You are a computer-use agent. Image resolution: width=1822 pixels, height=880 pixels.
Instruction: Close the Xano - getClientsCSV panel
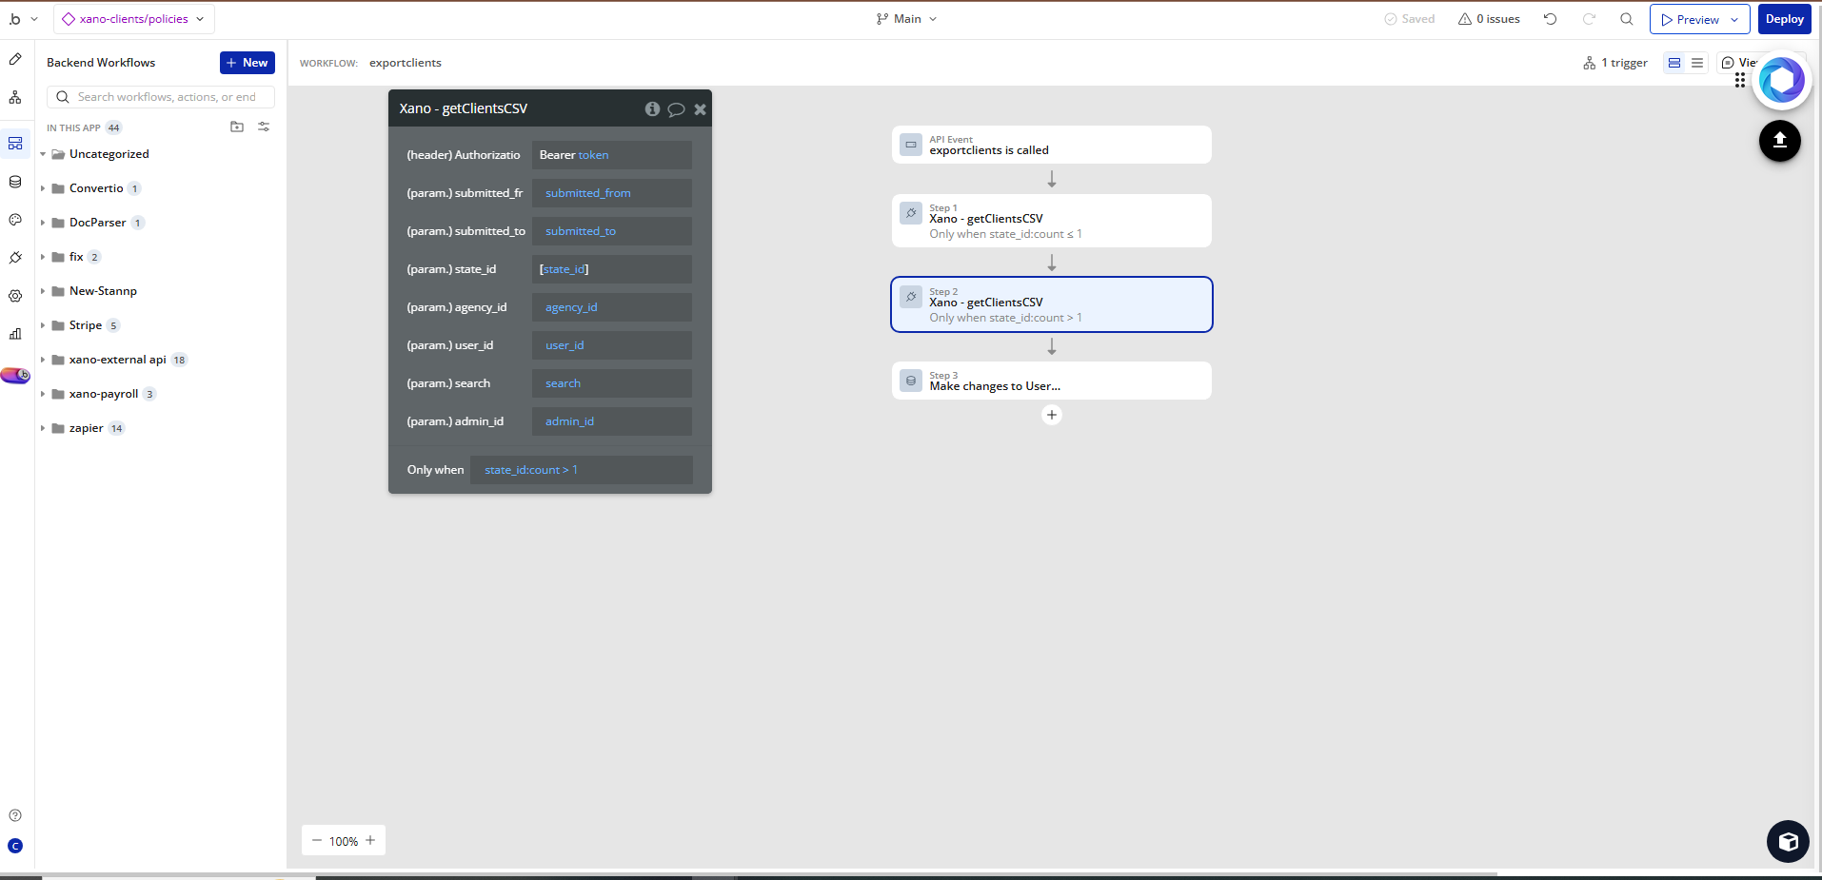coord(701,109)
